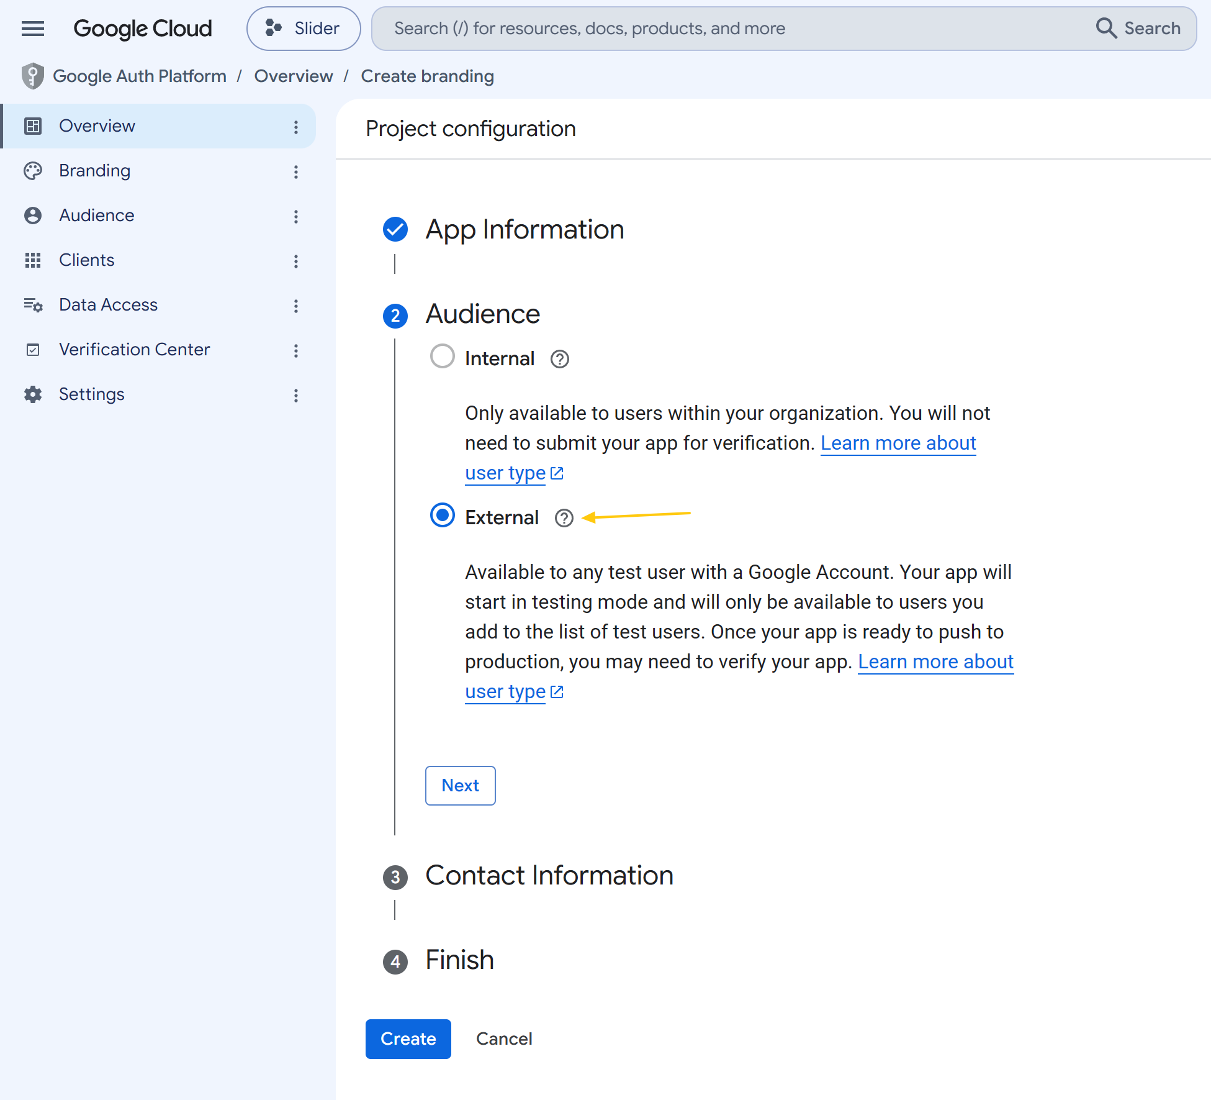This screenshot has height=1100, width=1211.
Task: Click the Cancel button
Action: 504,1039
